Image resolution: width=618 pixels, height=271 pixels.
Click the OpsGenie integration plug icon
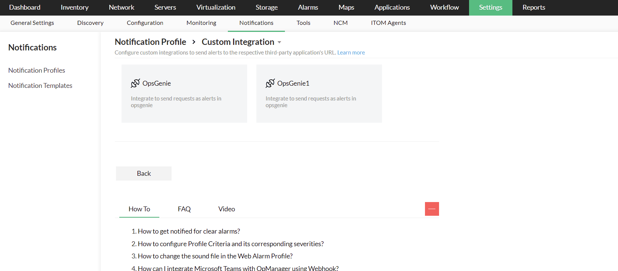pyautogui.click(x=135, y=83)
